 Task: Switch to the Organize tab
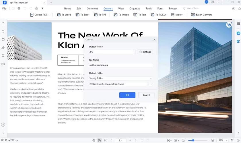[135, 8]
